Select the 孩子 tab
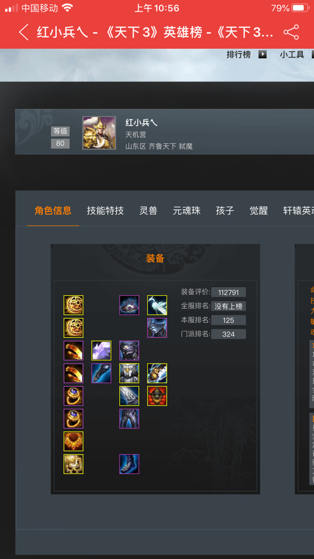The height and width of the screenshot is (559, 314). coord(225,211)
